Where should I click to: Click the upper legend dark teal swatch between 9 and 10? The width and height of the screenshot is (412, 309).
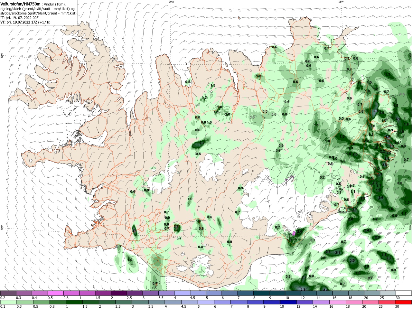(277, 293)
